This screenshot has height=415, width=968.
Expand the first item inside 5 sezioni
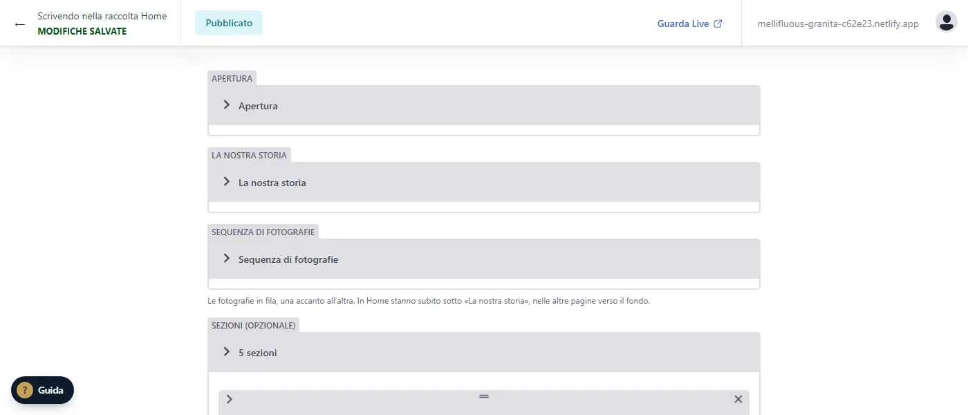click(x=230, y=399)
